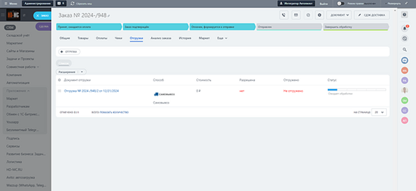The image size is (416, 191).
Task: Click the add Отгрузка button
Action: [x=68, y=52]
